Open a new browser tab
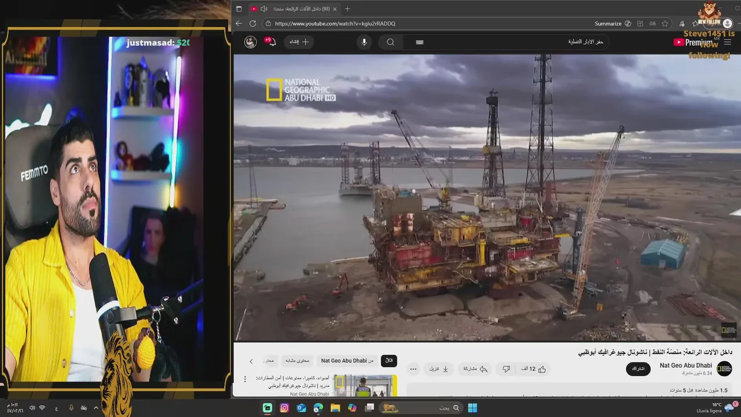741x417 pixels. click(x=347, y=9)
